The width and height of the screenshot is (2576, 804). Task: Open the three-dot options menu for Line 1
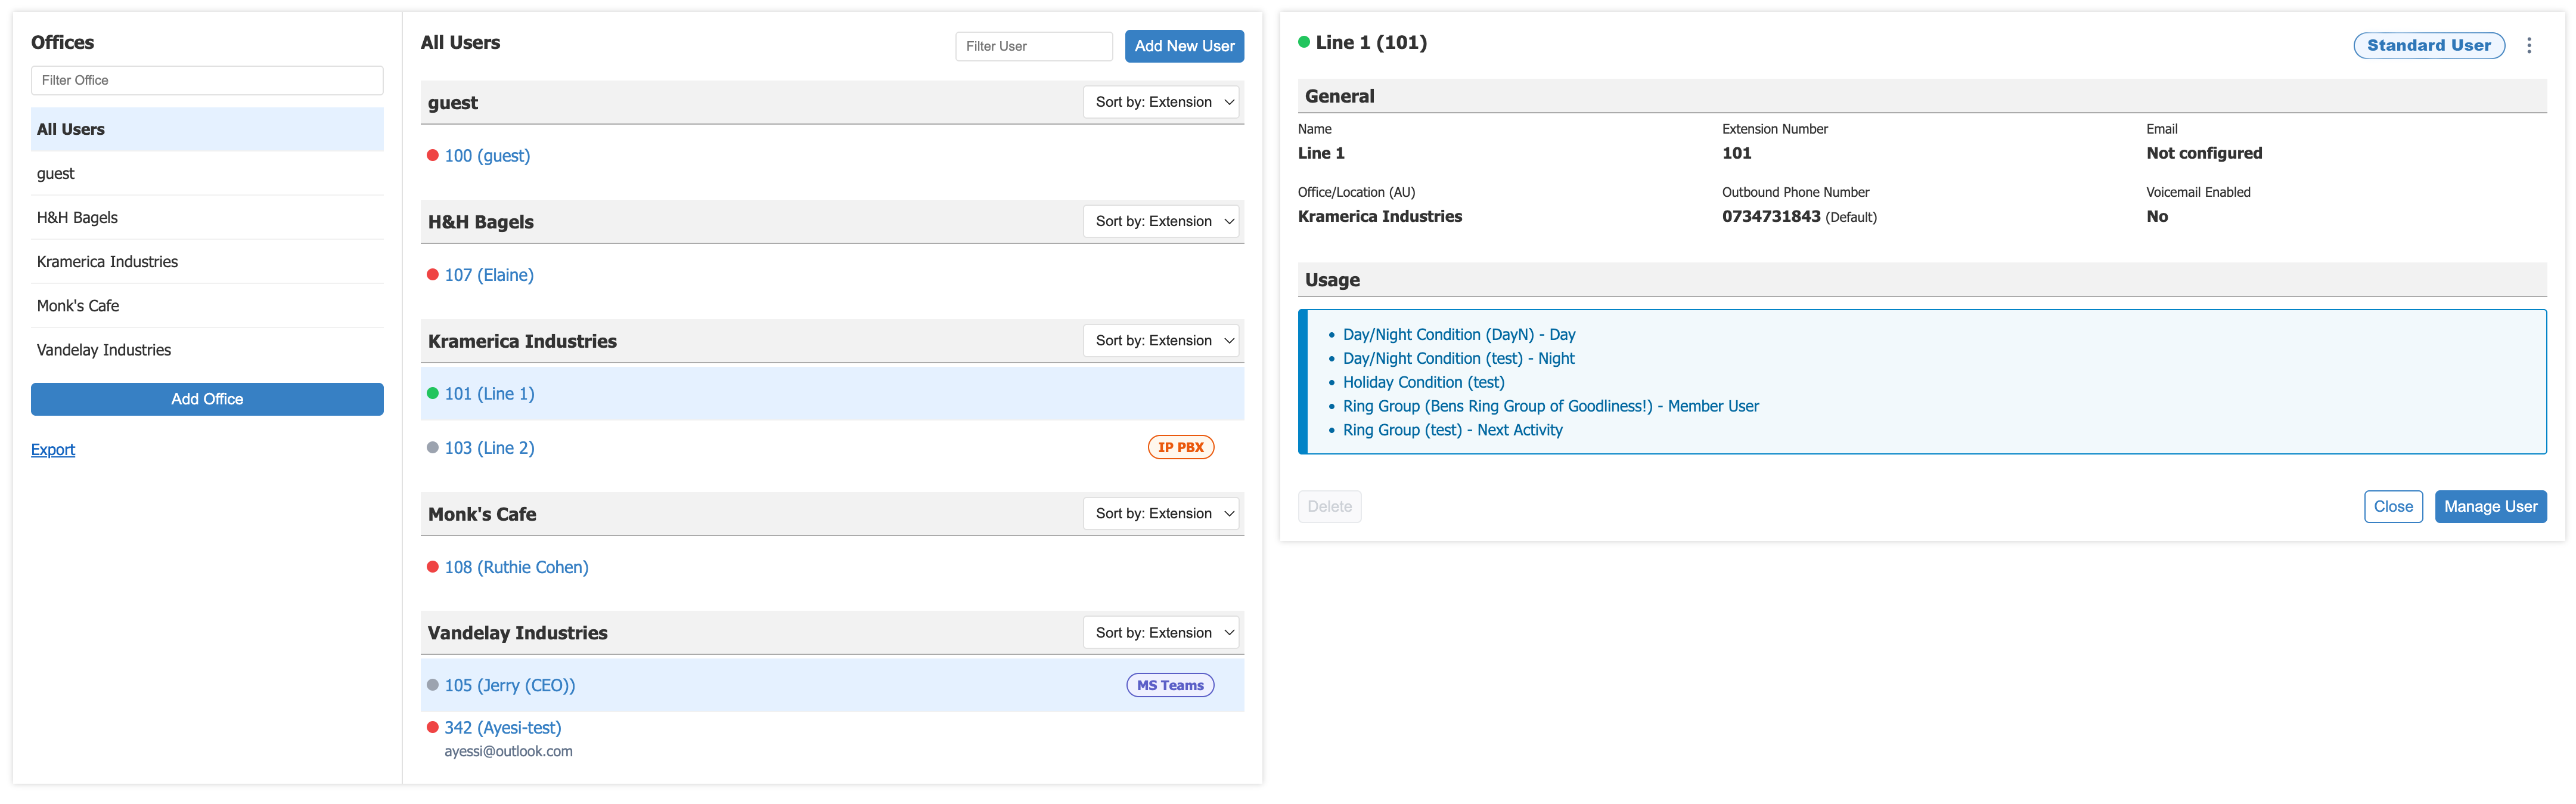2528,45
